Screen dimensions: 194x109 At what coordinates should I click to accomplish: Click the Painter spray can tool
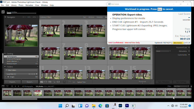coord(64,82)
